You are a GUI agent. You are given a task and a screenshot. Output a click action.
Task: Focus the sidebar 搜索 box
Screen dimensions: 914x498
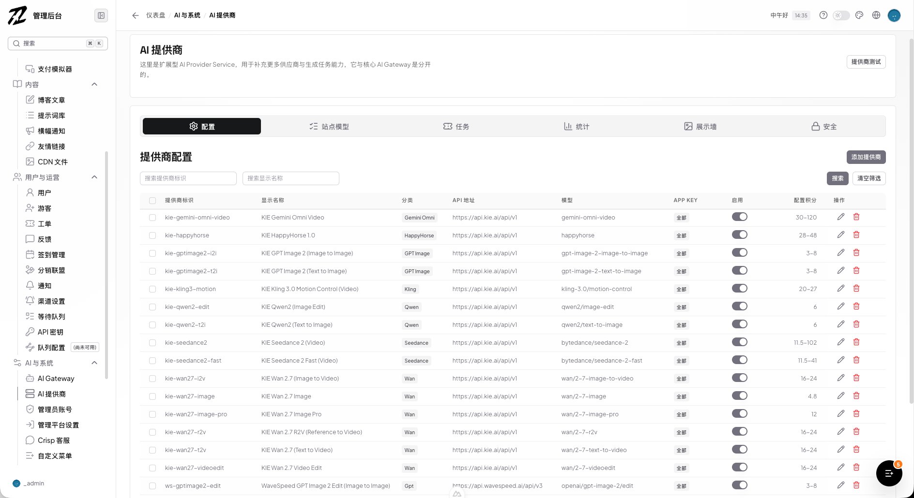pyautogui.click(x=58, y=44)
